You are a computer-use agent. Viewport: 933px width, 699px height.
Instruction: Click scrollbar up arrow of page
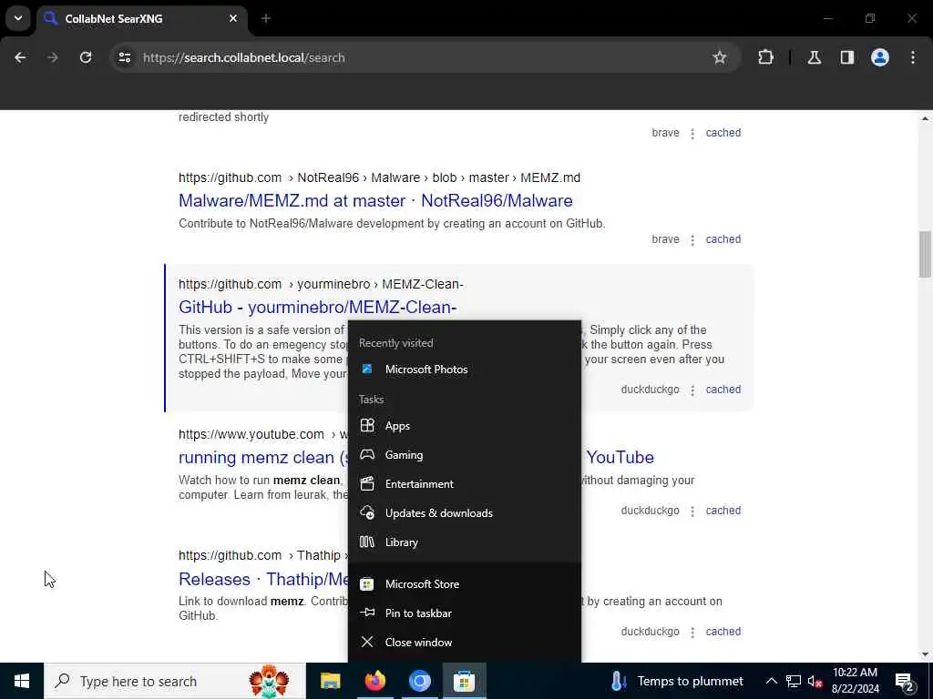point(925,118)
